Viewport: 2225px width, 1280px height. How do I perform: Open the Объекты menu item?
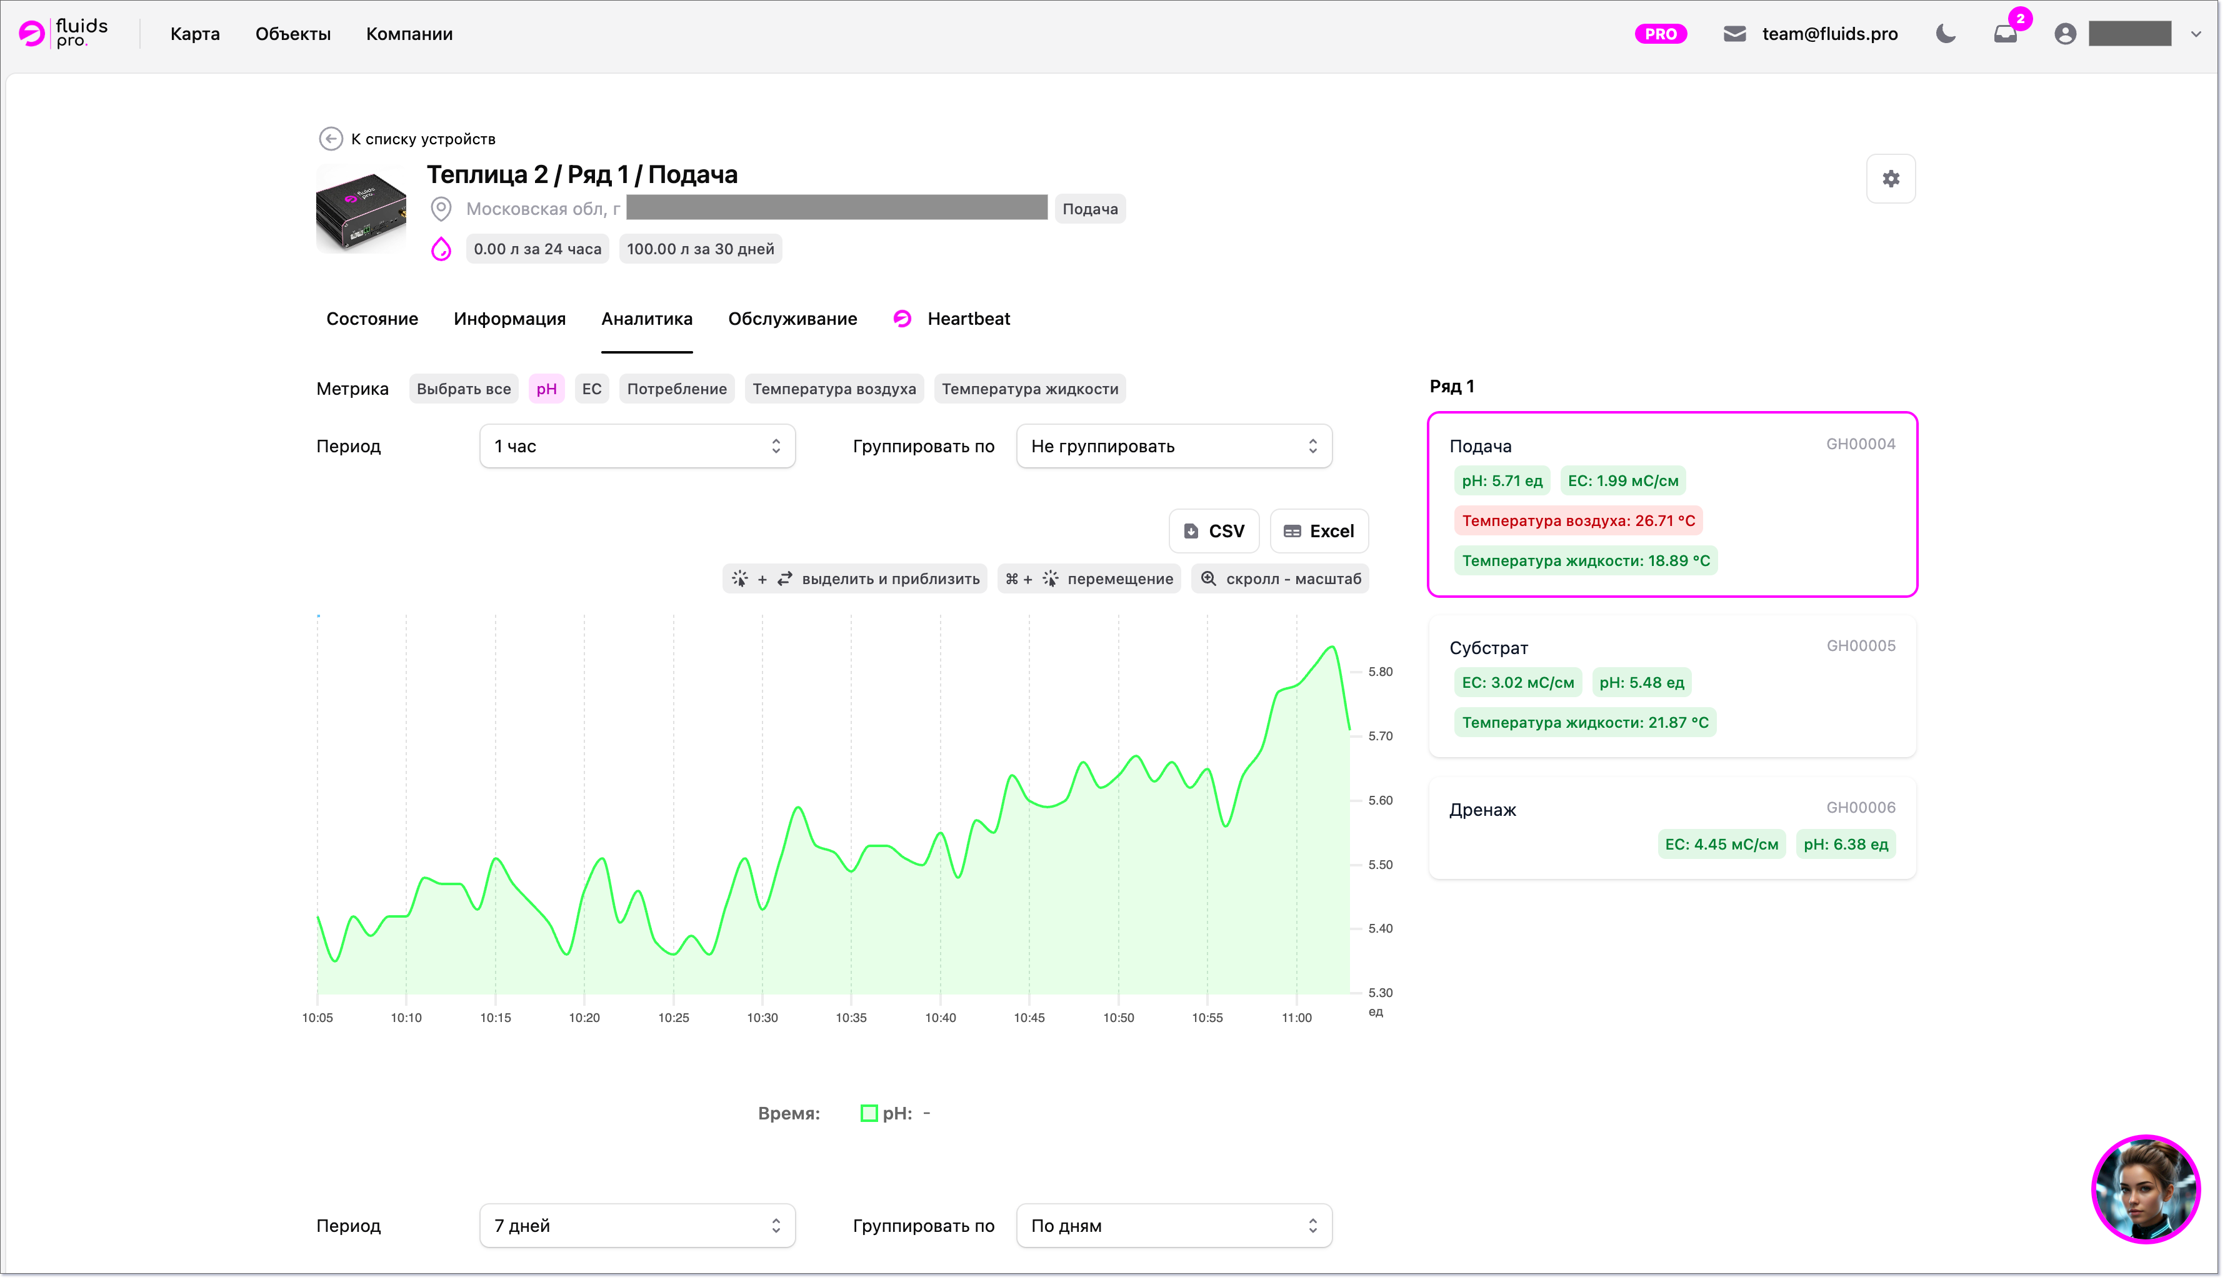click(x=293, y=34)
